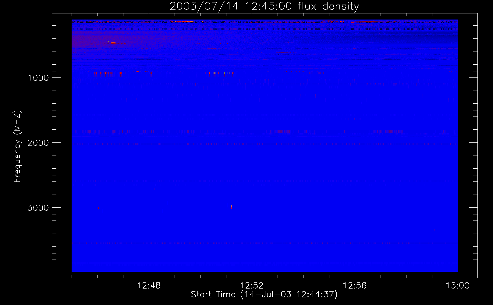The width and height of the screenshot is (493, 305).
Task: Click the '13:00' time axis label
Action: pos(458,286)
